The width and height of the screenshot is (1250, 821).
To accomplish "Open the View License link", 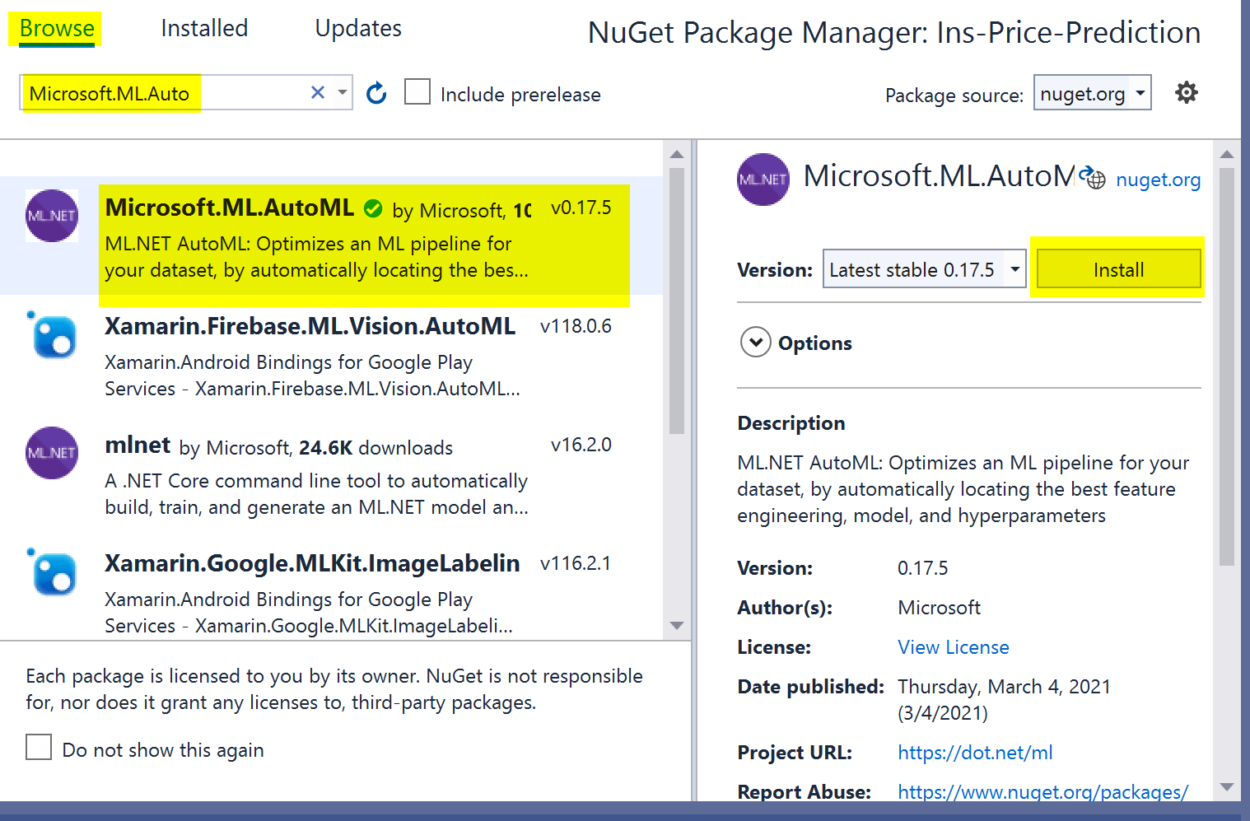I will [x=954, y=647].
